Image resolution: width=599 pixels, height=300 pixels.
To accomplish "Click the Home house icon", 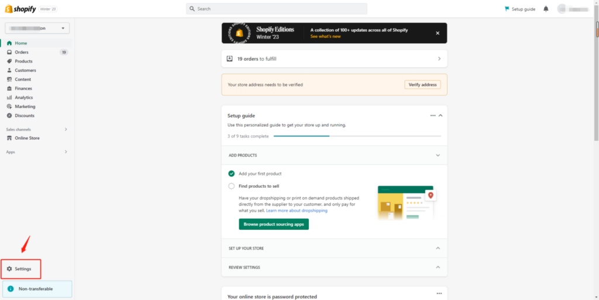I will click(x=9, y=43).
